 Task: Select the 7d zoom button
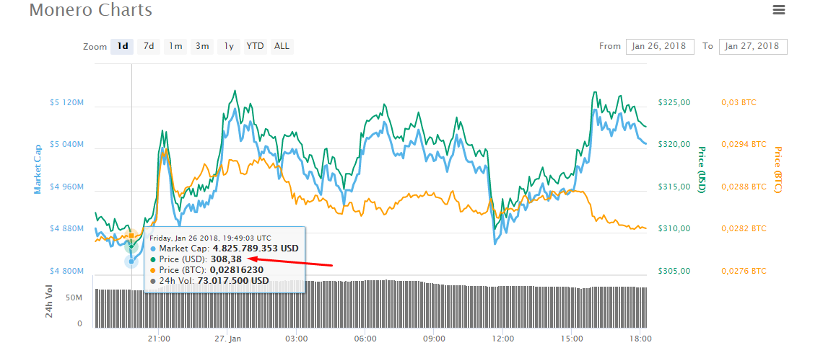coord(149,46)
